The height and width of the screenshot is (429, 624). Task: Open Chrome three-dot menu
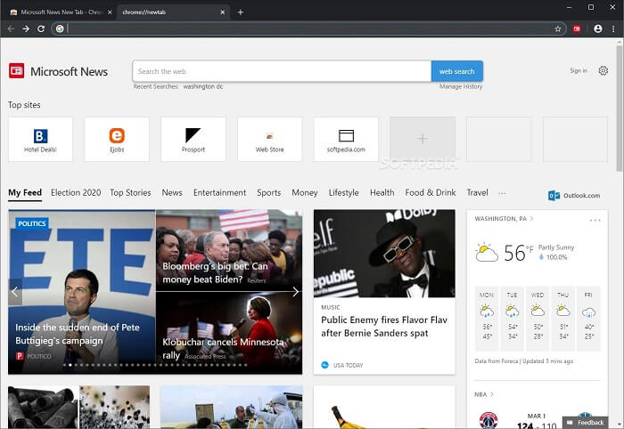[x=613, y=28]
